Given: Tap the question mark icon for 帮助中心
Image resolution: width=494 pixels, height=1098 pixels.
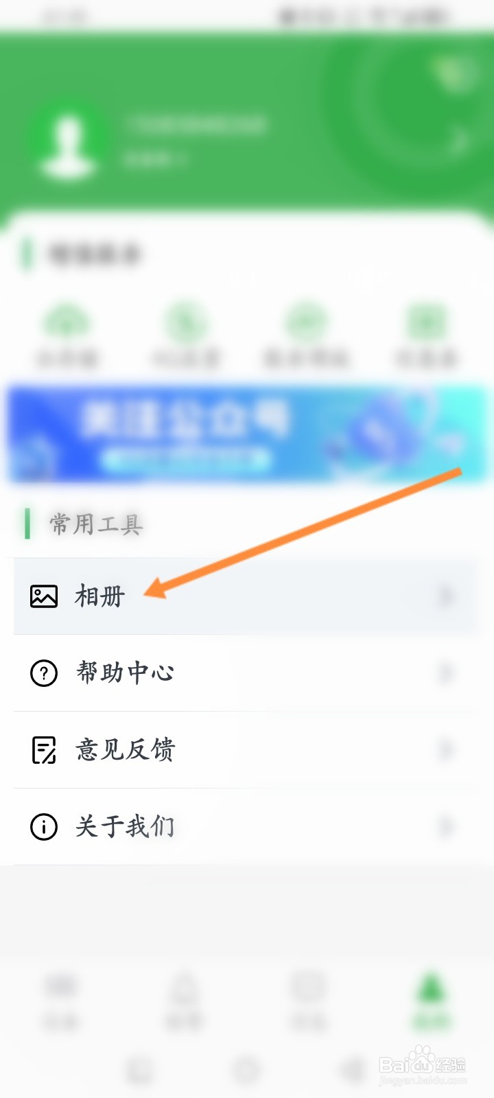Looking at the screenshot, I should (x=44, y=673).
